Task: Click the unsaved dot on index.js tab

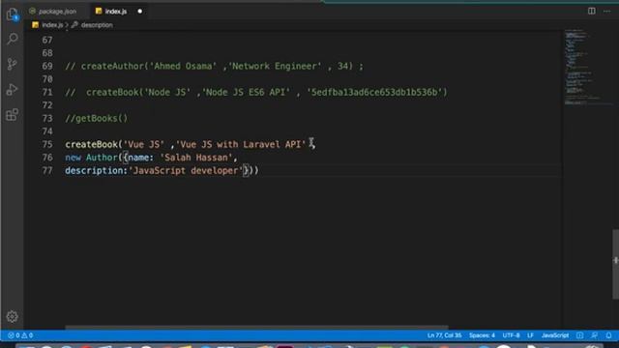Action: [139, 12]
